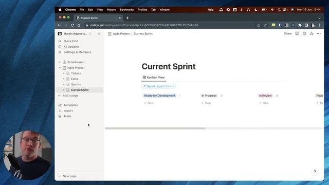Close the Current Sprint tab

pos(120,18)
